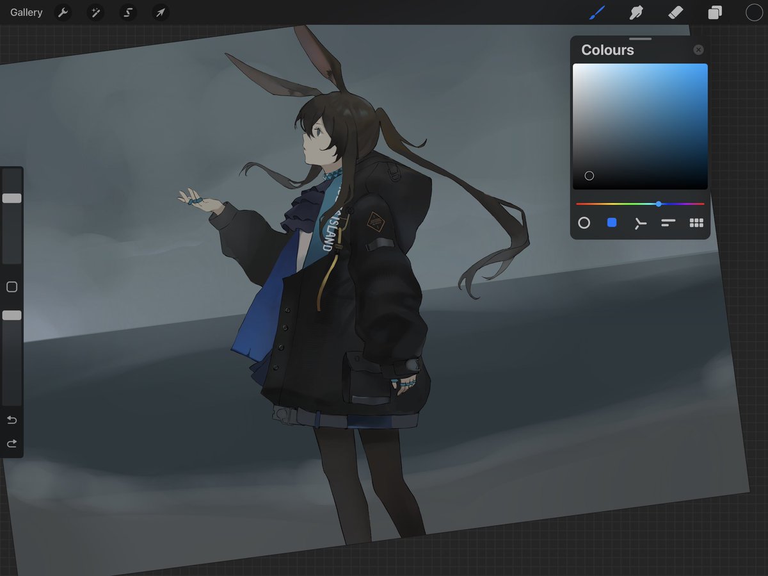Select the Eraser tool

click(675, 12)
